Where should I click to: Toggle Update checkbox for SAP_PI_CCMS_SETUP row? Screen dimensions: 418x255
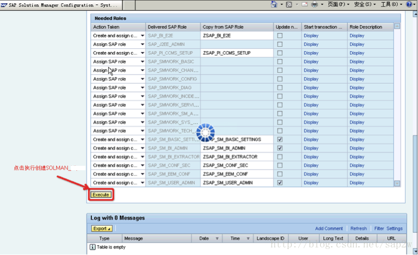pos(280,53)
